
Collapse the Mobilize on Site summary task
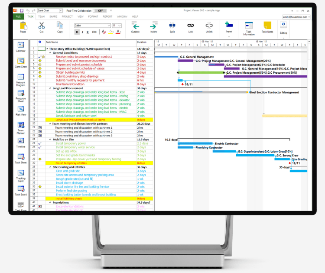pos(50,140)
